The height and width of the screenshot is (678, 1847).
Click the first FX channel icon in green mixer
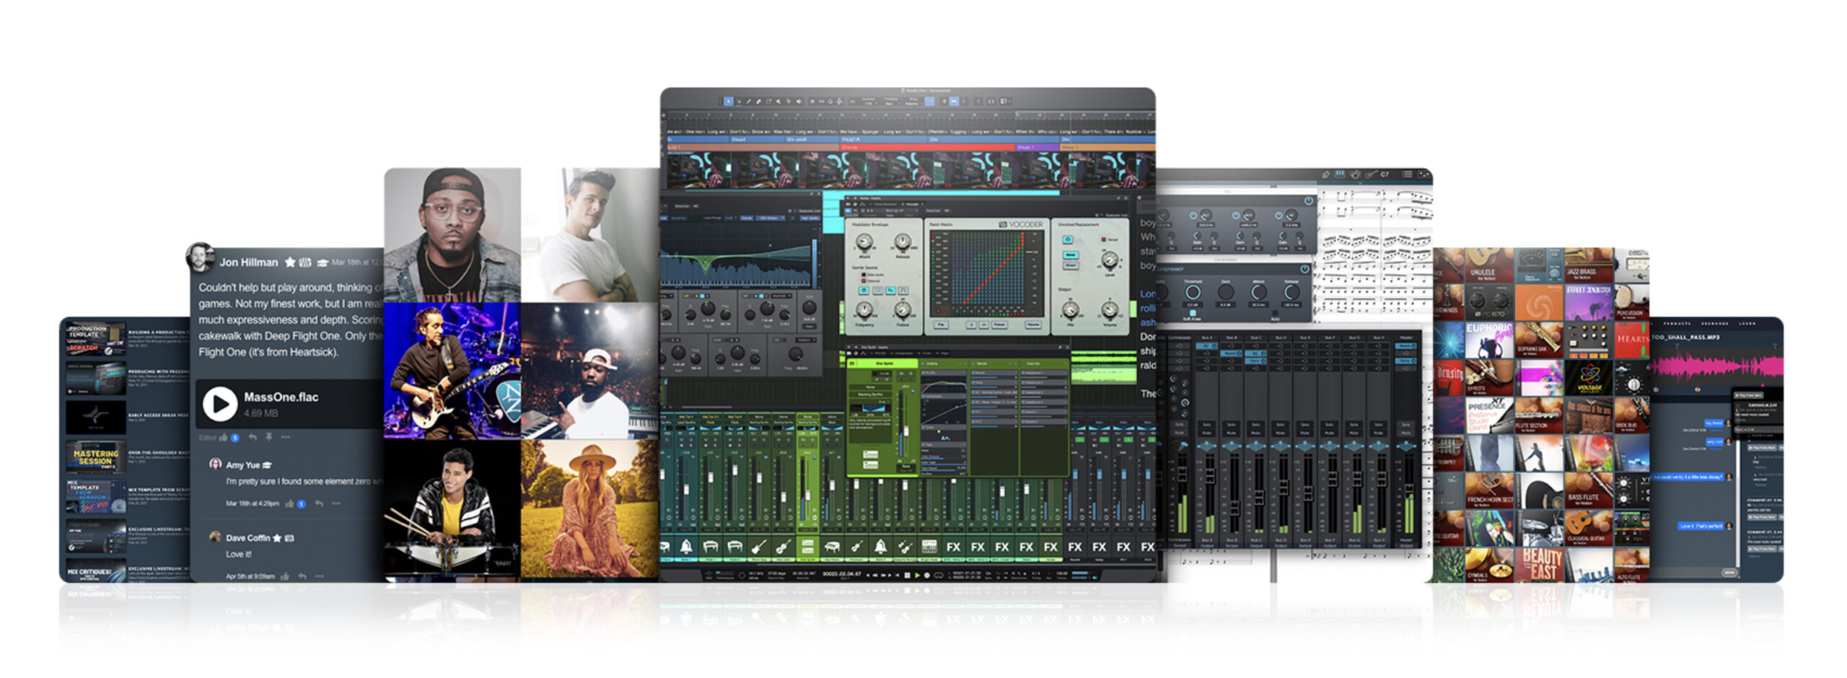pyautogui.click(x=953, y=547)
